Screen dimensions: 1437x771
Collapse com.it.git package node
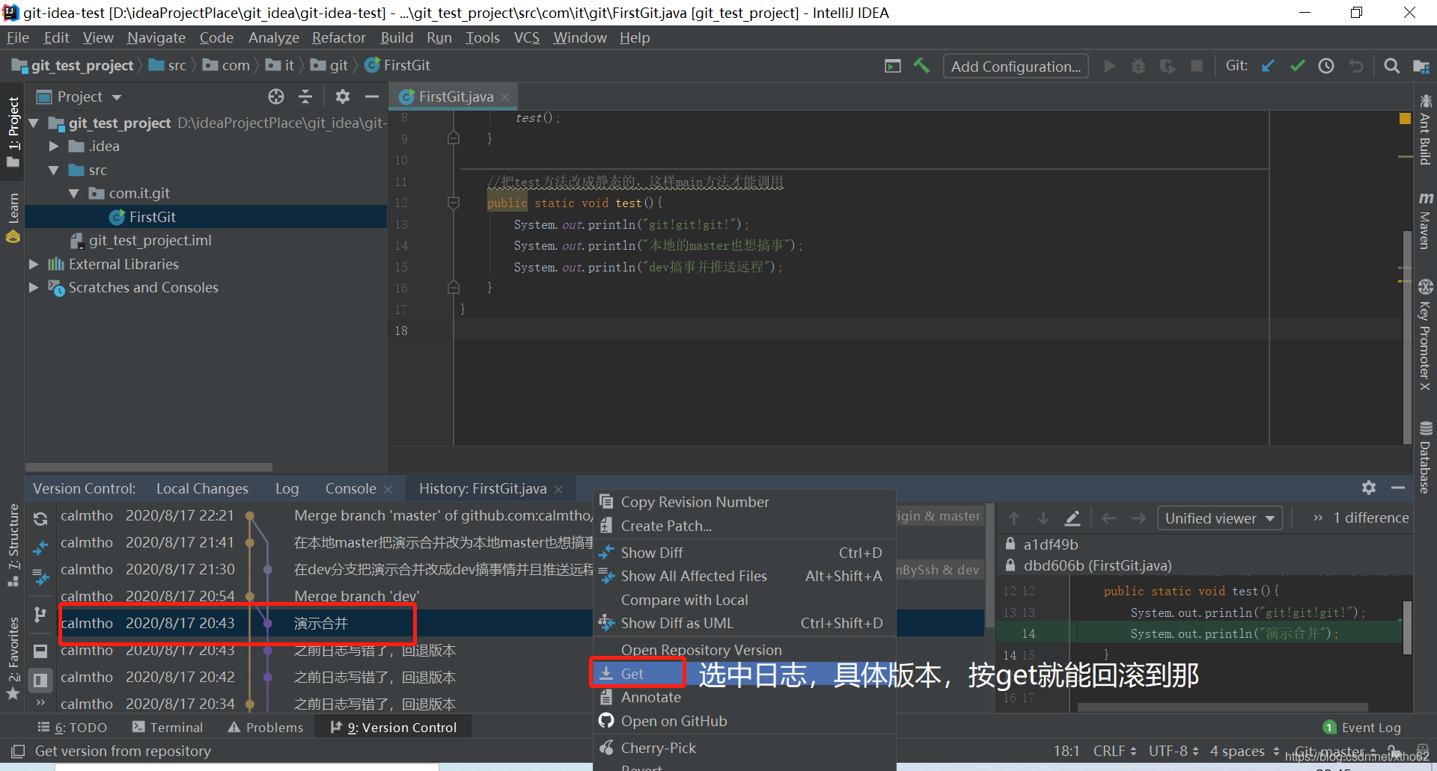click(73, 194)
